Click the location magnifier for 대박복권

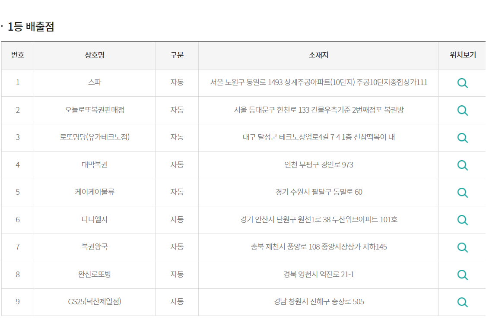pos(462,165)
